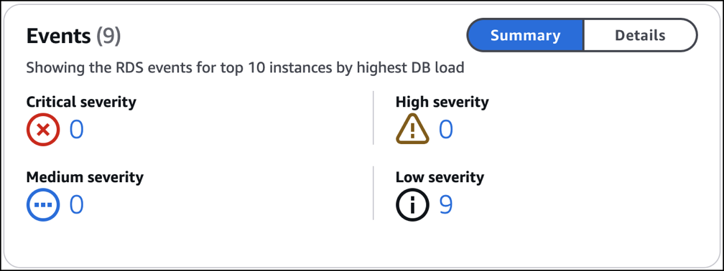The image size is (724, 271).
Task: Click the High severity warning triangle icon
Action: click(412, 128)
